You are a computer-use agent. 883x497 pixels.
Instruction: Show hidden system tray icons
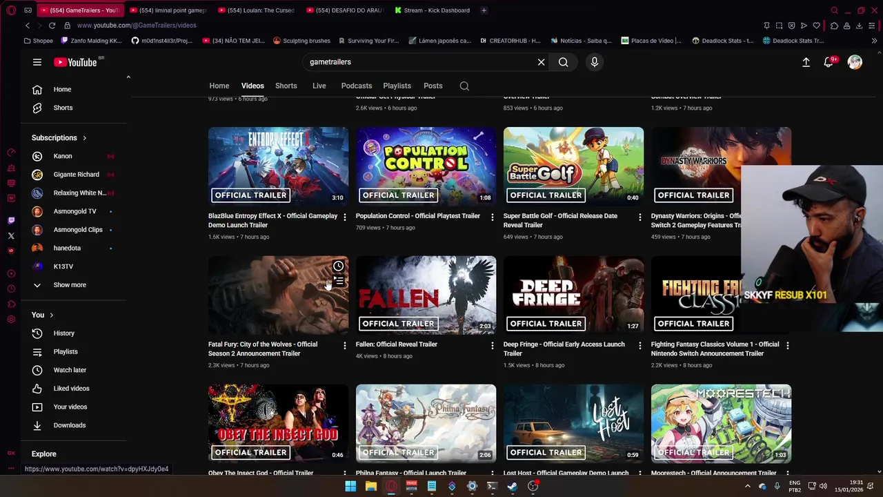[x=747, y=486]
